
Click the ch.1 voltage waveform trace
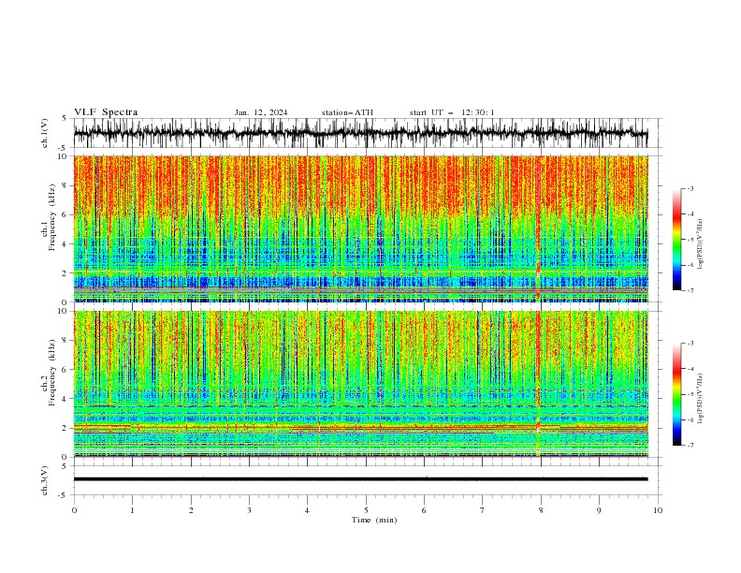coord(360,133)
